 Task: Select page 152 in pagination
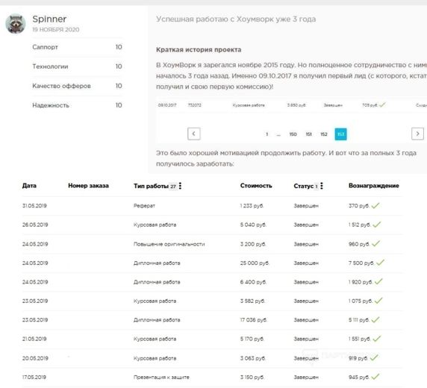[324, 134]
